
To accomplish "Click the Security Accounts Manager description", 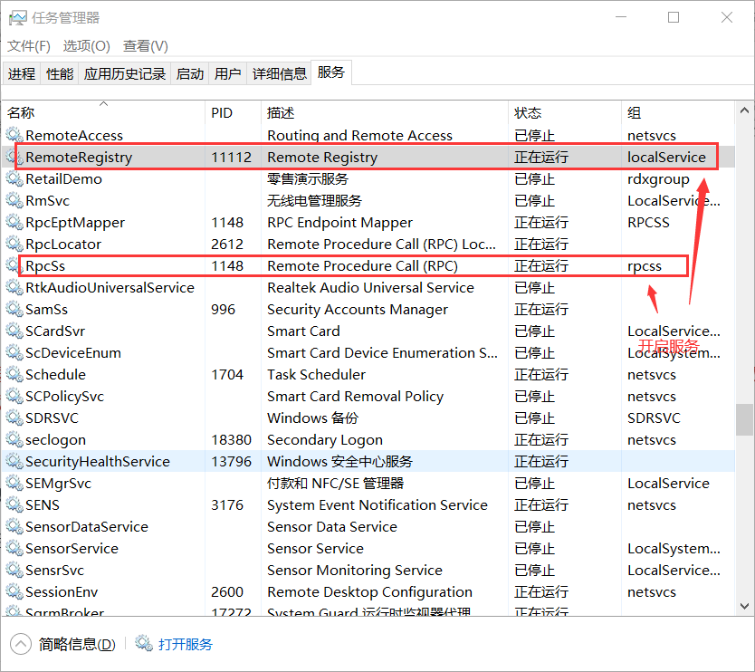I will pyautogui.click(x=358, y=309).
